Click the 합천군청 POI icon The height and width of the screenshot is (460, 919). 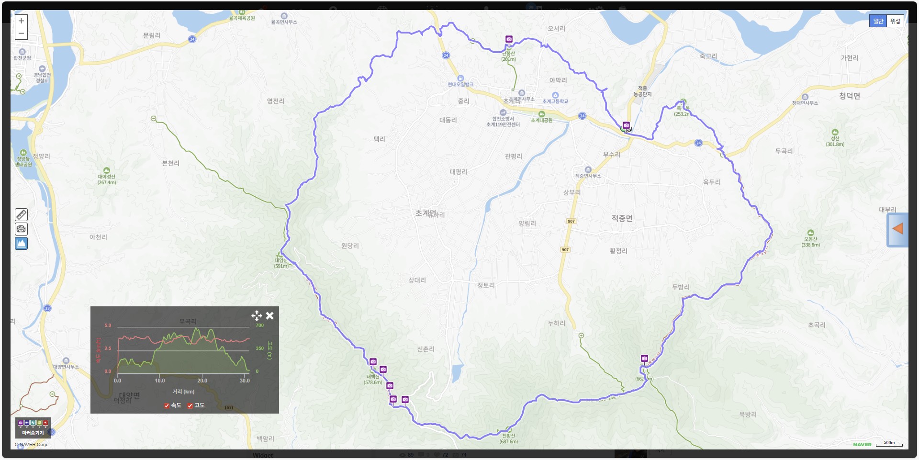pos(22,52)
